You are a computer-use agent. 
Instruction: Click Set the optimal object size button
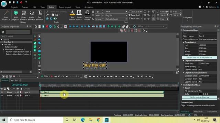199,97
